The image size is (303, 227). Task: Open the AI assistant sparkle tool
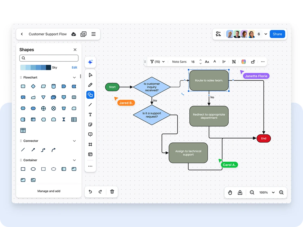pyautogui.click(x=90, y=62)
